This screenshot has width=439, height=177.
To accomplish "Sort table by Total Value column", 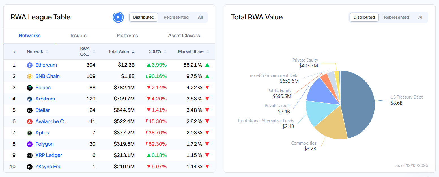I will pos(121,51).
